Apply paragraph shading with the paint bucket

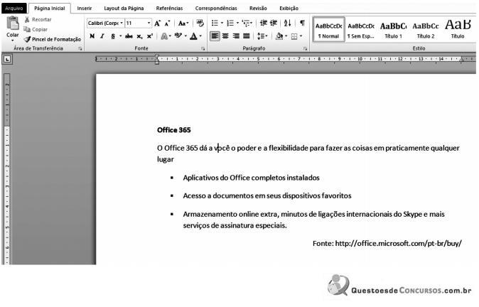(279, 36)
